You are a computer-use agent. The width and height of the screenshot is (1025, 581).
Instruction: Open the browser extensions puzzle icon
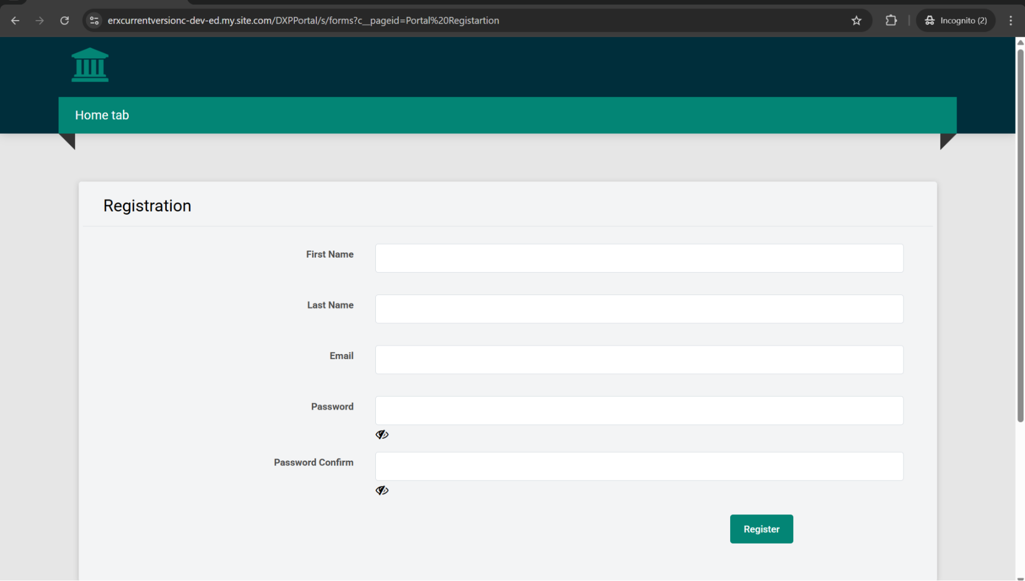point(891,20)
